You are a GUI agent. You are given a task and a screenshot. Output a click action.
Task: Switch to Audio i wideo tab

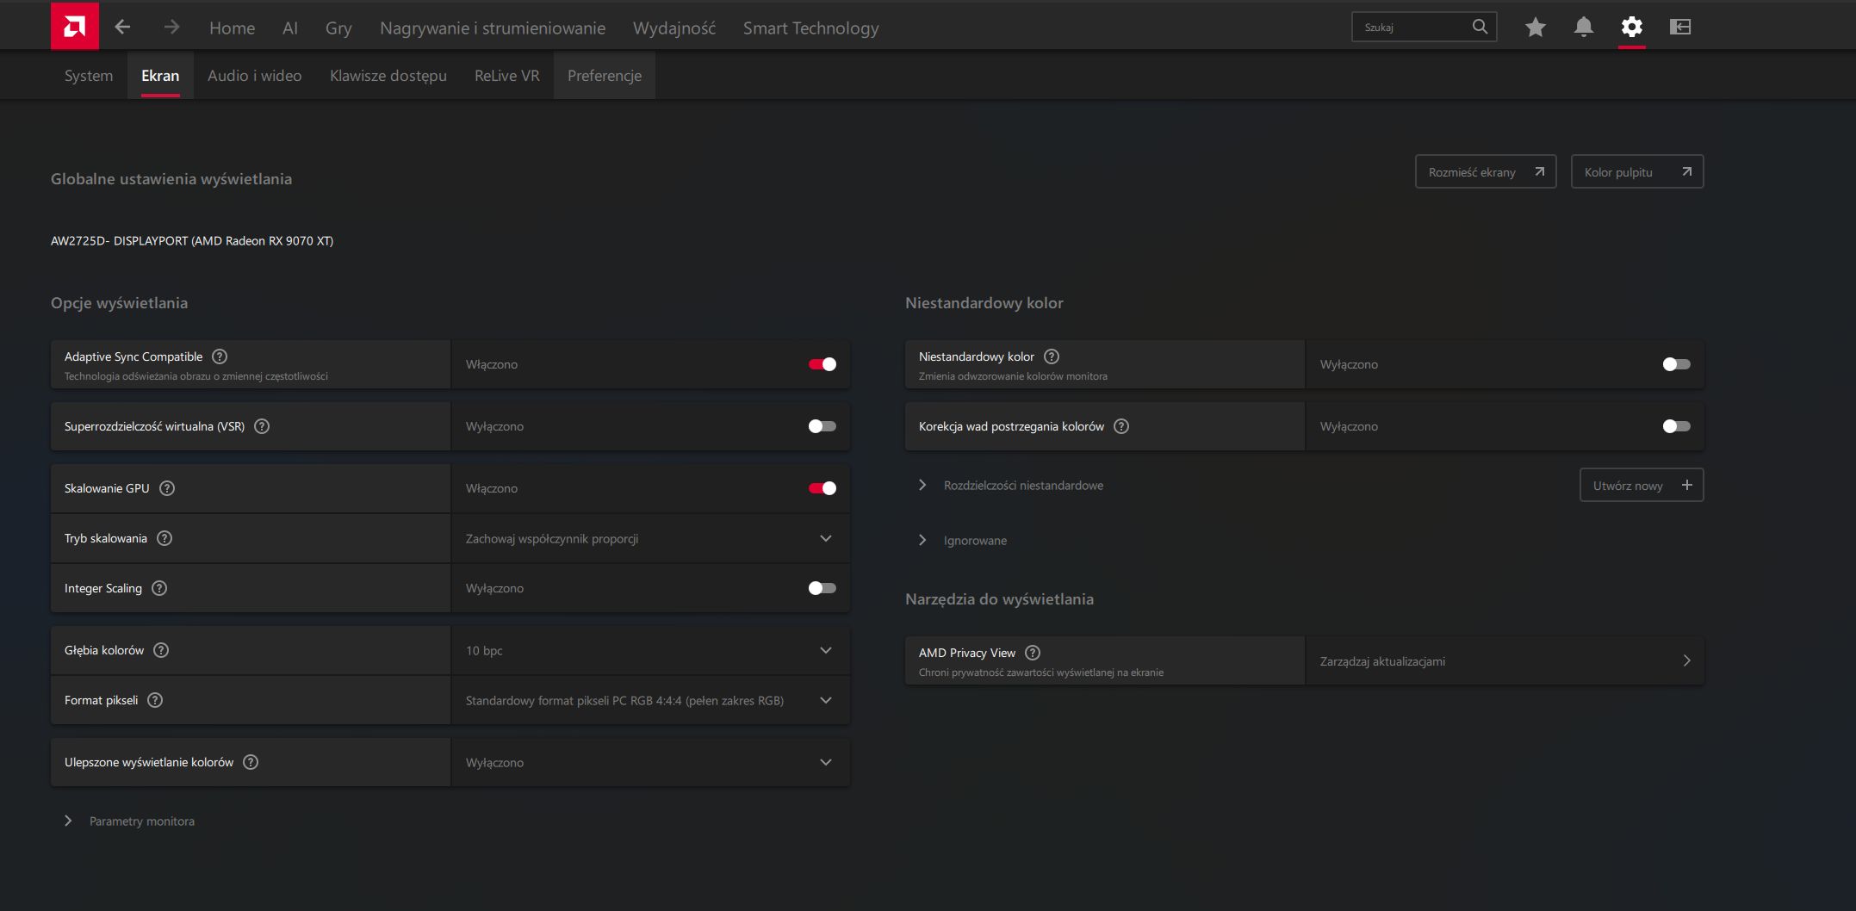[254, 76]
